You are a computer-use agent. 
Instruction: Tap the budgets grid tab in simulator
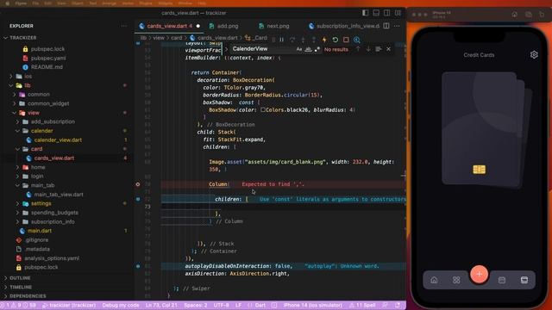click(x=456, y=280)
